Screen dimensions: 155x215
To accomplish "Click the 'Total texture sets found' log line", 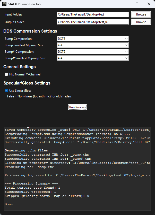I will pos(32,188).
